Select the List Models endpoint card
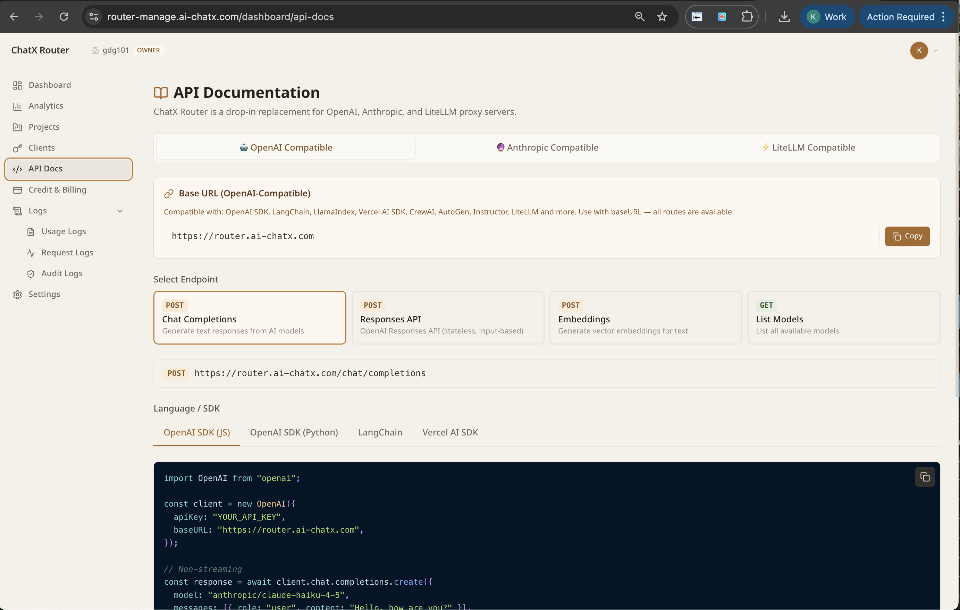The image size is (960, 610). coord(844,317)
